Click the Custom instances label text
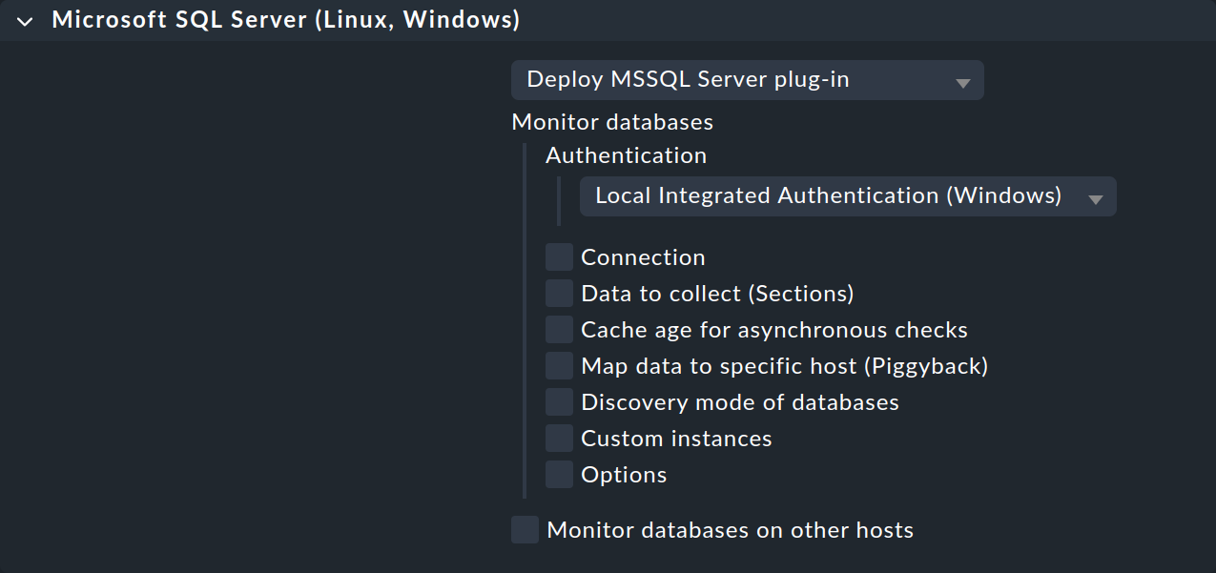The width and height of the screenshot is (1216, 573). pyautogui.click(x=676, y=438)
